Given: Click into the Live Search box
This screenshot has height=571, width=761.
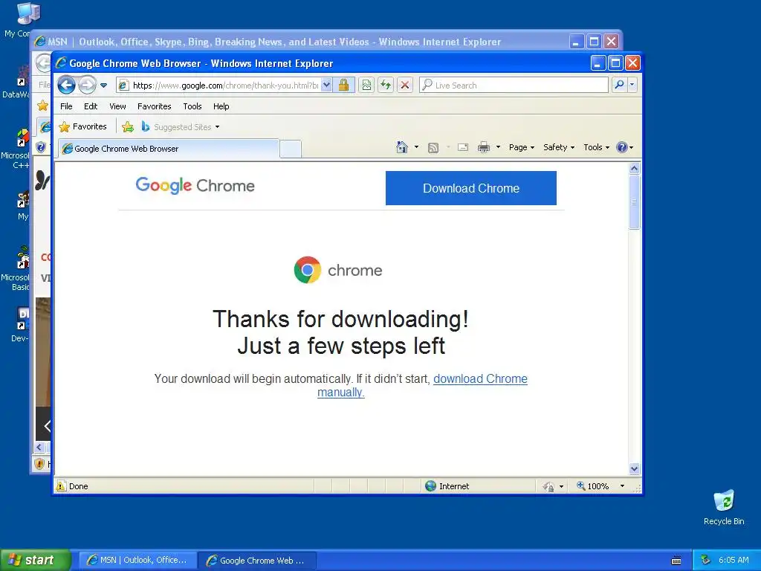Looking at the screenshot, I should pyautogui.click(x=514, y=86).
